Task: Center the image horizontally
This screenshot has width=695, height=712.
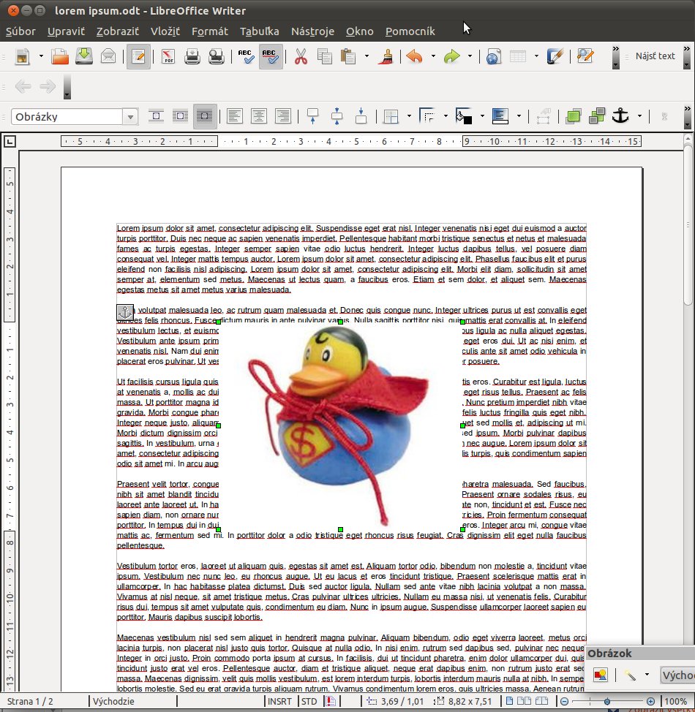Action: pyautogui.click(x=259, y=116)
